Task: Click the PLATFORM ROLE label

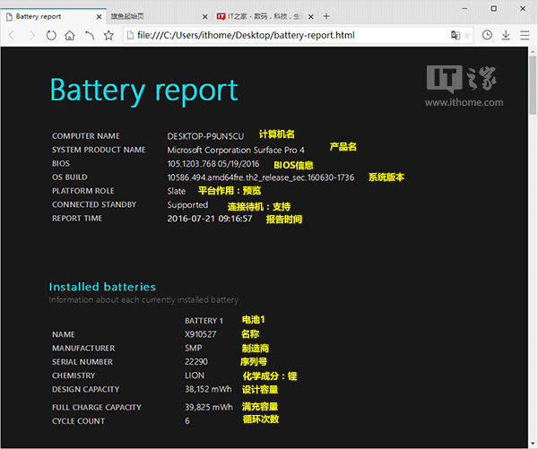Action: 83,191
